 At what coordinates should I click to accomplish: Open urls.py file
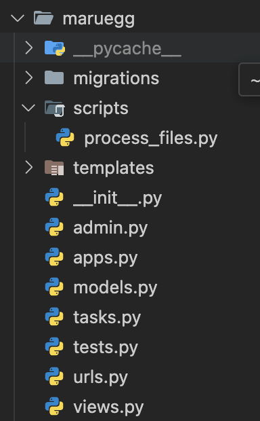101,378
